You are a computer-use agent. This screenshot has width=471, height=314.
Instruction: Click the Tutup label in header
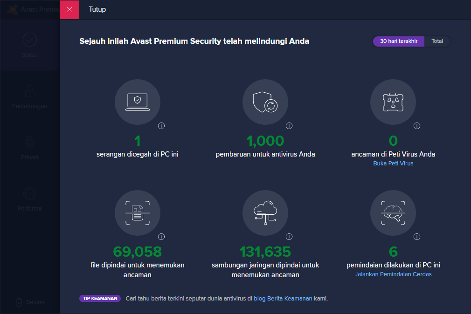tap(97, 9)
